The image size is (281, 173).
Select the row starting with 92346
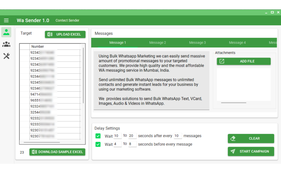[x=50, y=88]
